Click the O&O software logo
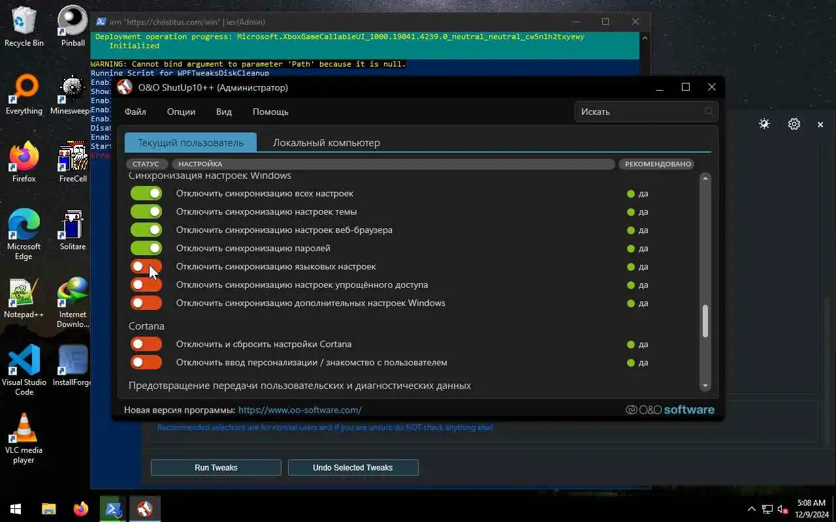Viewport: 836px width, 522px height. click(x=670, y=410)
